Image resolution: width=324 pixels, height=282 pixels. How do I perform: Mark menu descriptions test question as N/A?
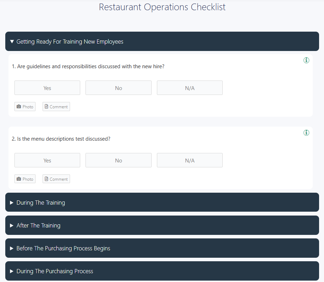tap(190, 160)
